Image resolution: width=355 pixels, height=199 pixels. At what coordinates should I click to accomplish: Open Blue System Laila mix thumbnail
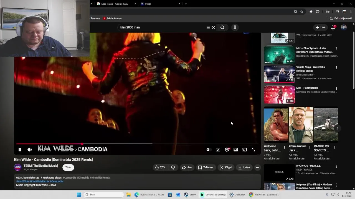279,55
